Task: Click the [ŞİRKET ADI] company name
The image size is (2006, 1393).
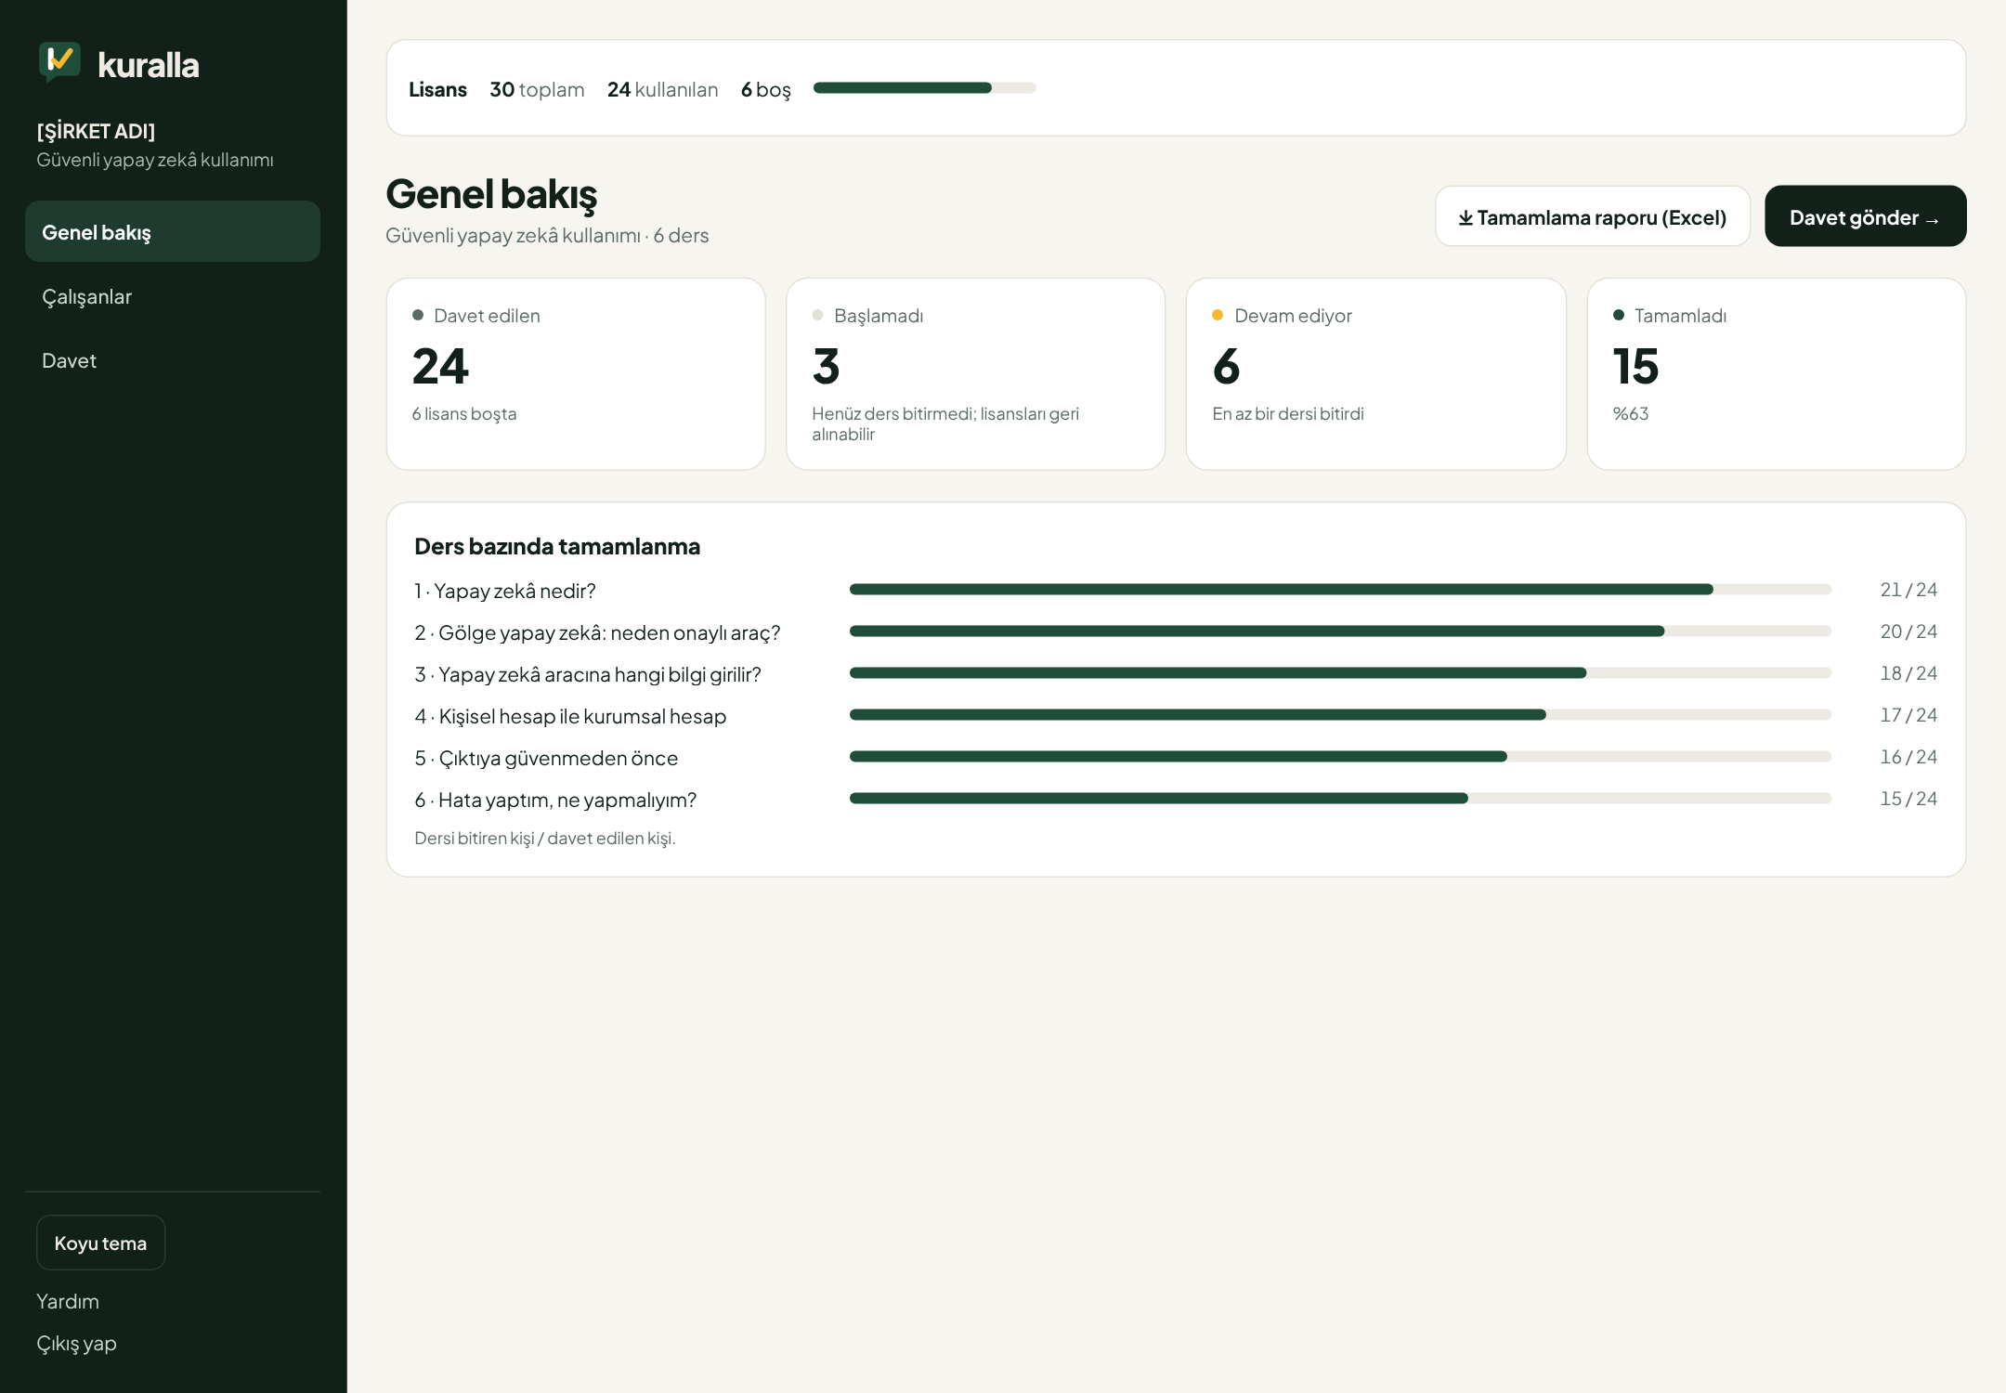Action: click(x=96, y=131)
